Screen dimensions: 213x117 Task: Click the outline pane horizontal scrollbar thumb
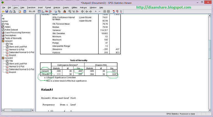click(21, 110)
